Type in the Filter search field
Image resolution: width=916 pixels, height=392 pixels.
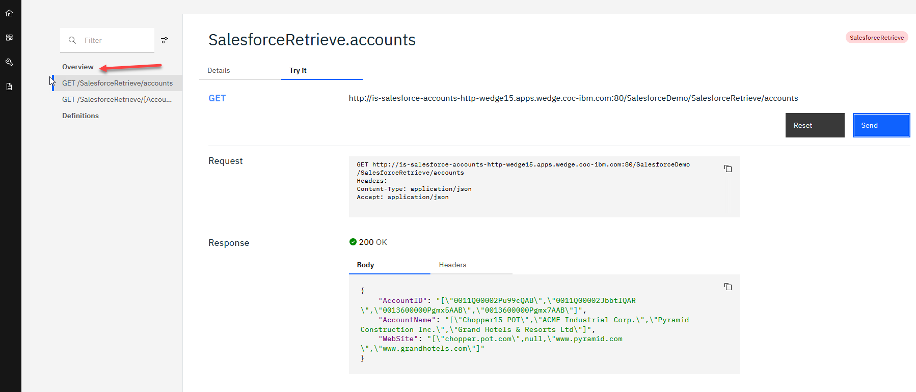click(x=117, y=40)
